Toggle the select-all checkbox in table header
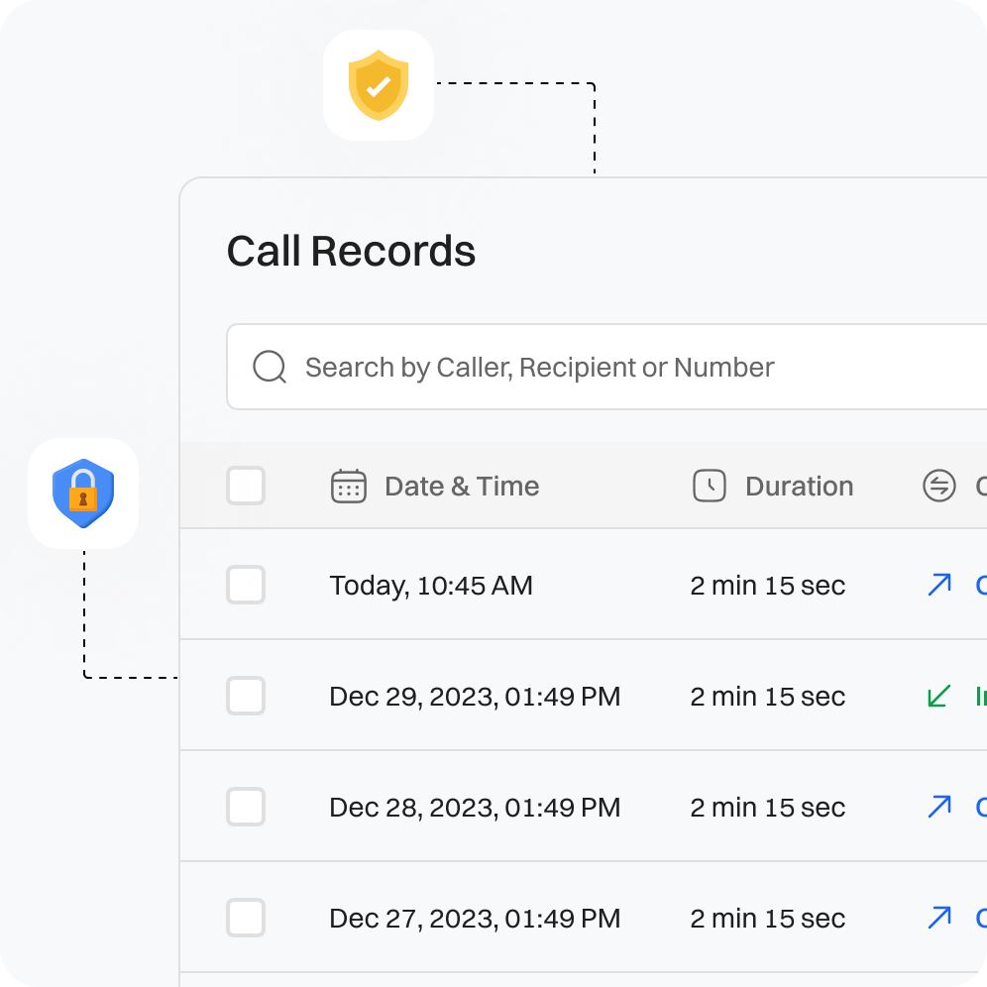This screenshot has width=987, height=987. pos(246,487)
